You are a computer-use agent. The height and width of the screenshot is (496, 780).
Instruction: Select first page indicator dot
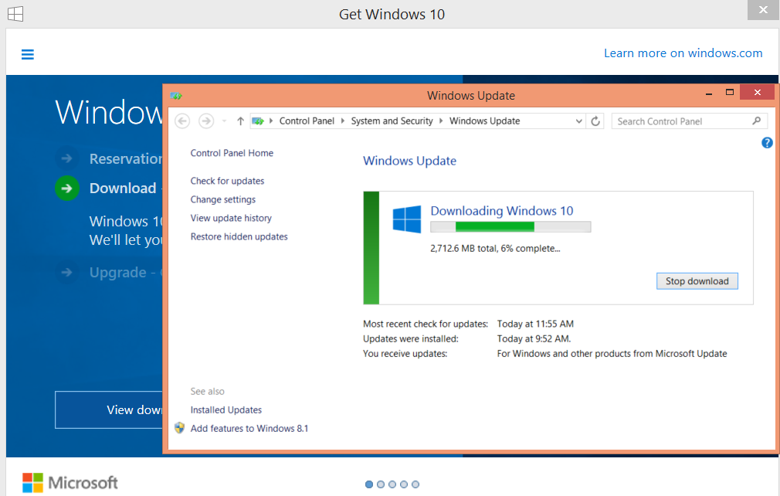[x=369, y=484]
